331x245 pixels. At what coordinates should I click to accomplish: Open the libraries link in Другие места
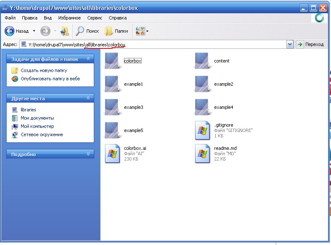point(28,110)
